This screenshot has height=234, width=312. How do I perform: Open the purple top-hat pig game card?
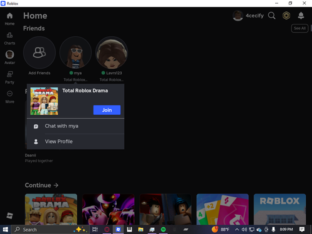click(x=108, y=209)
